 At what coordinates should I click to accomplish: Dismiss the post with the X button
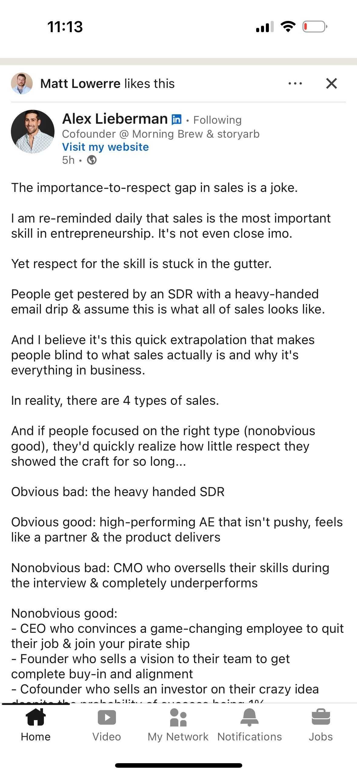[332, 84]
